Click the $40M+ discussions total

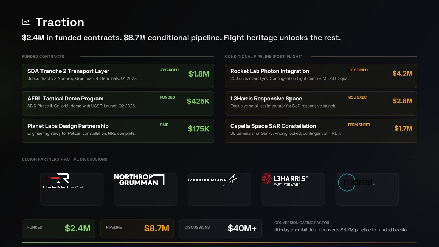point(242,228)
